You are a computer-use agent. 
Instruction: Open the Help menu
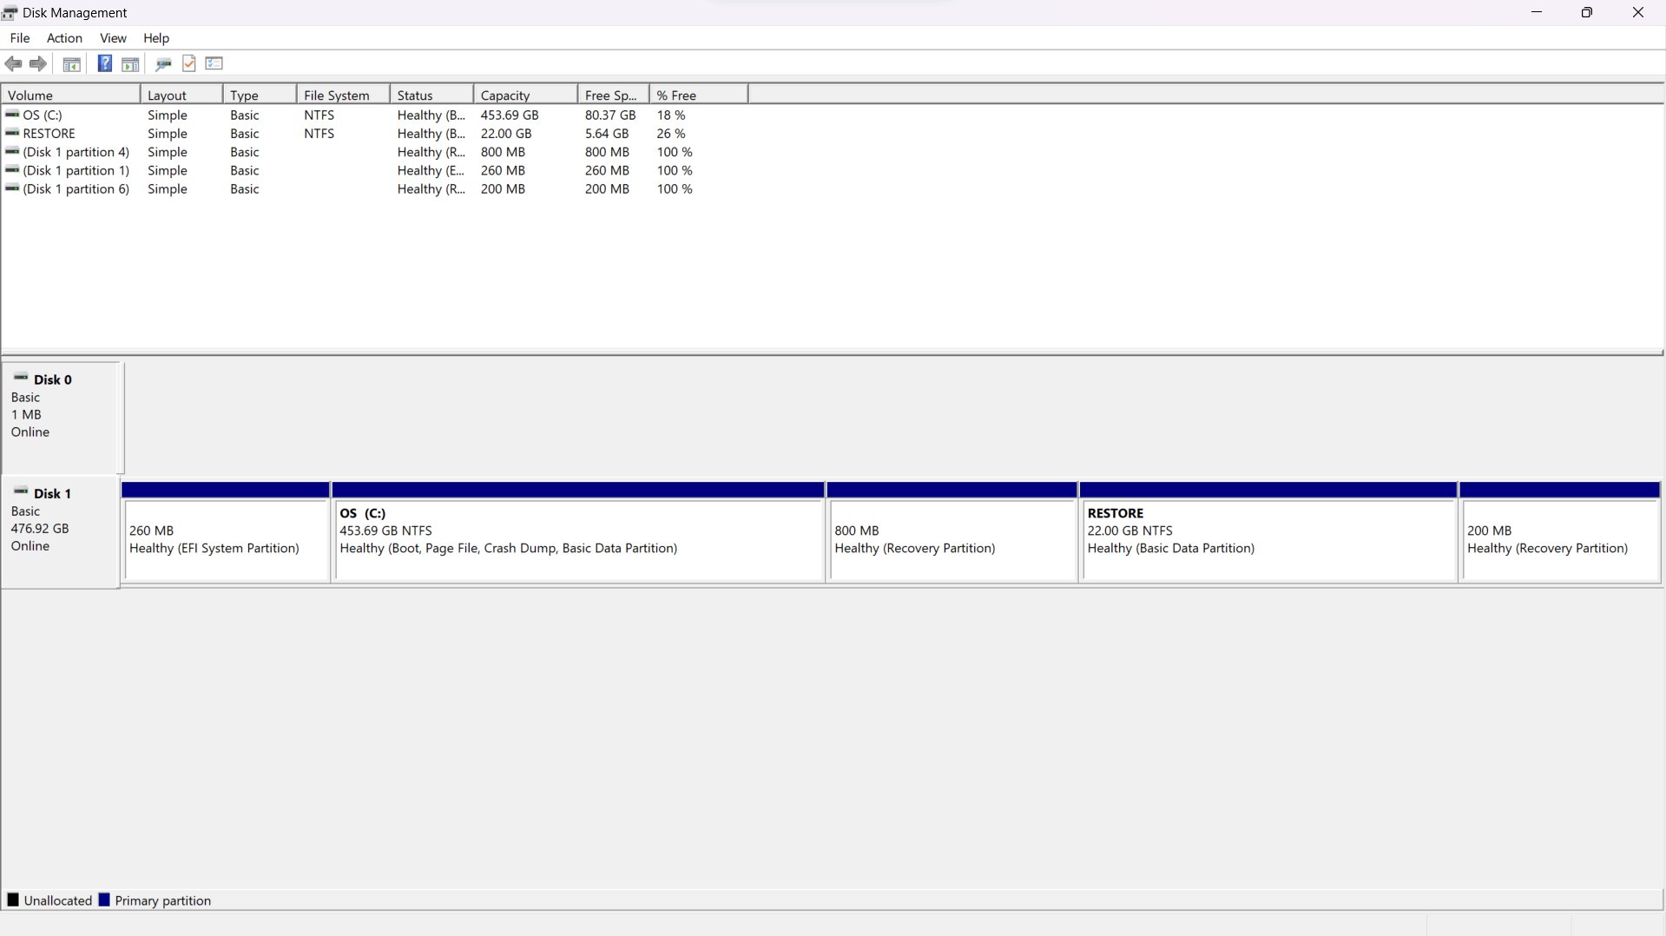[156, 38]
